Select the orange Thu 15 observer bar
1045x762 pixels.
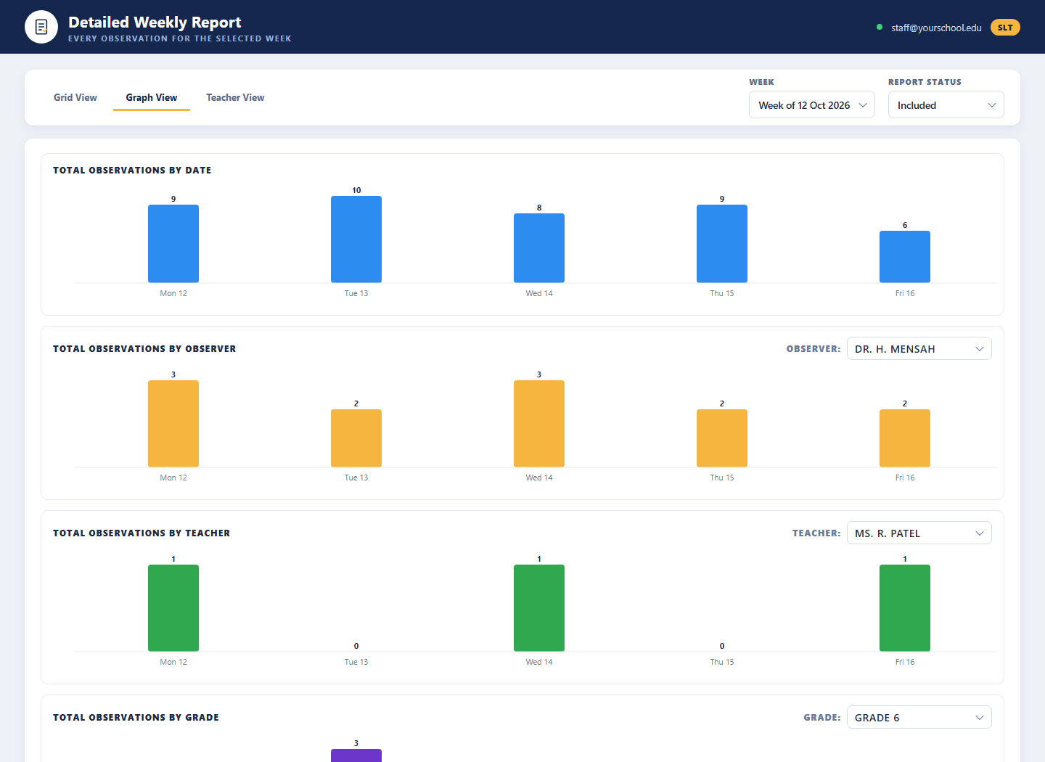tap(722, 438)
